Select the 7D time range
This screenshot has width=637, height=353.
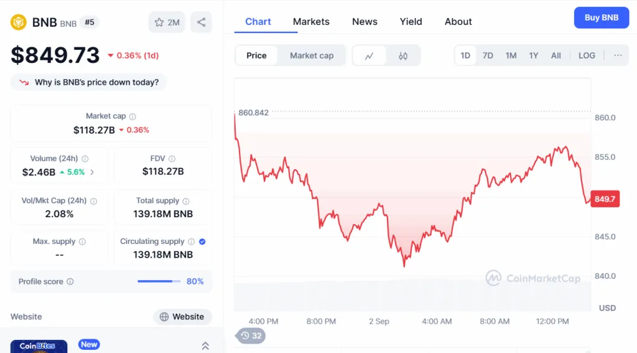click(x=488, y=55)
